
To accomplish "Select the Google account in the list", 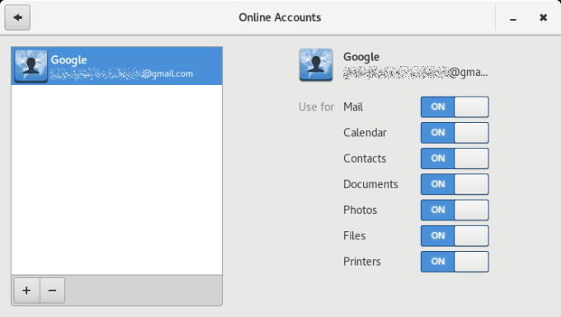I will [x=116, y=66].
